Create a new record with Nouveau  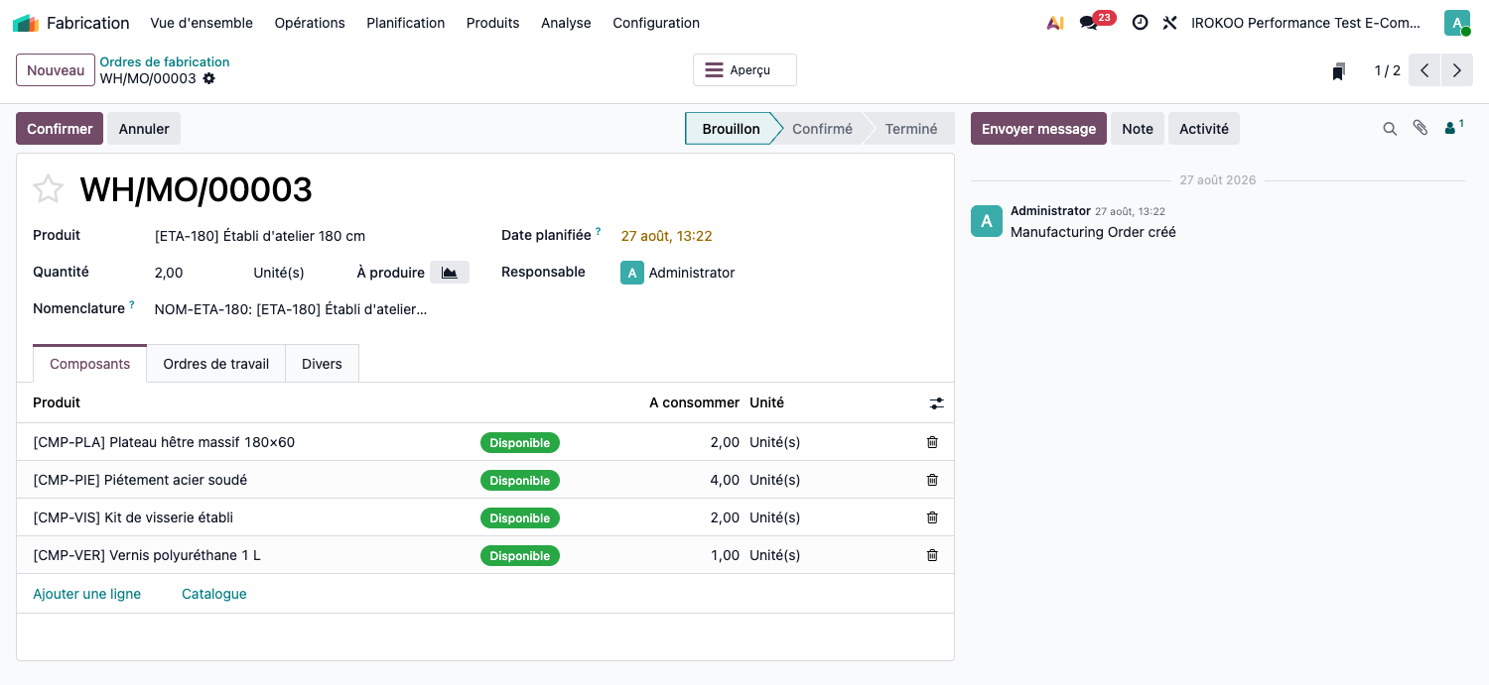[56, 70]
